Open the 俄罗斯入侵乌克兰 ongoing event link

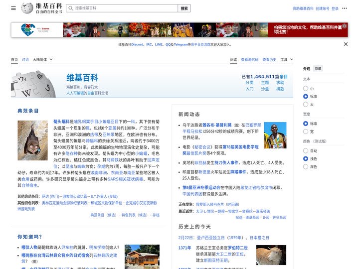tap(209, 204)
